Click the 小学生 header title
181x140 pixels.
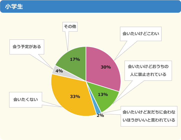tap(14, 6)
